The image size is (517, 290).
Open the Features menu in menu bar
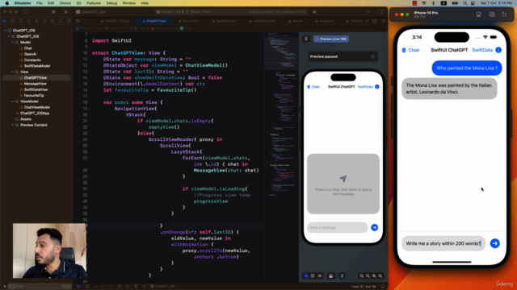click(94, 3)
